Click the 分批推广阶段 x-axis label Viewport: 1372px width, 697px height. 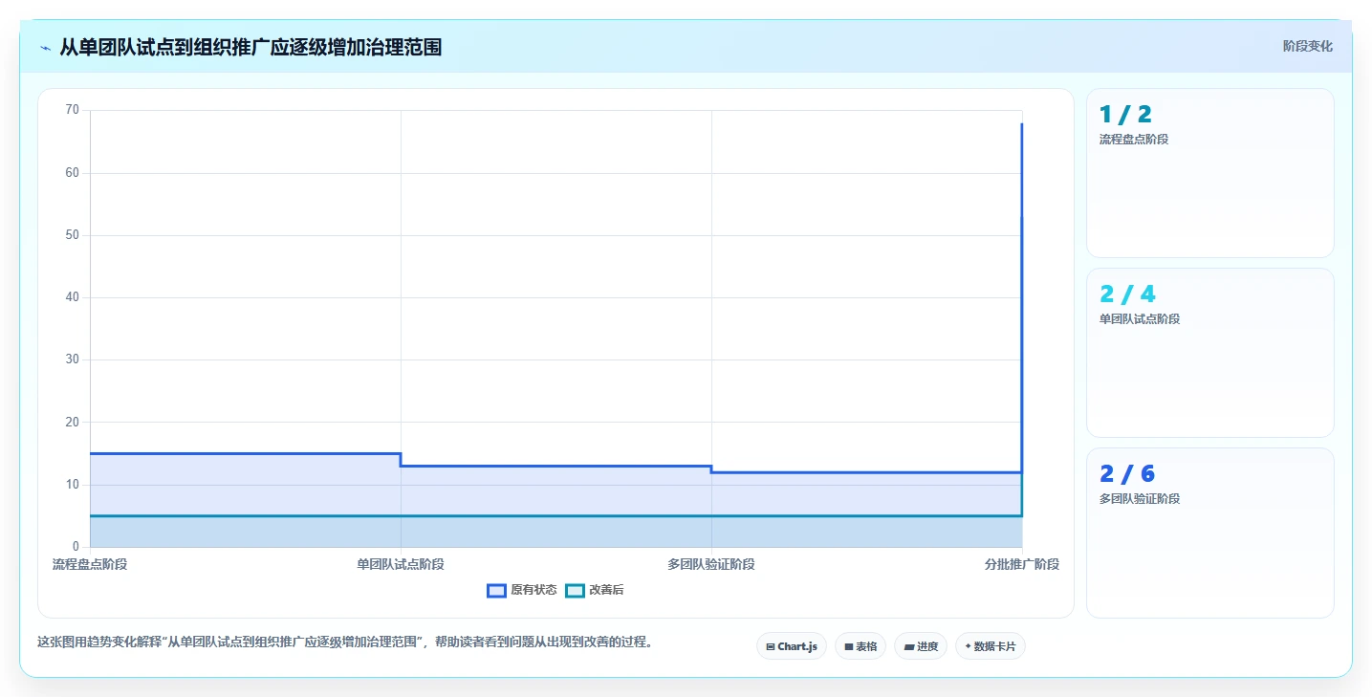pyautogui.click(x=1022, y=564)
